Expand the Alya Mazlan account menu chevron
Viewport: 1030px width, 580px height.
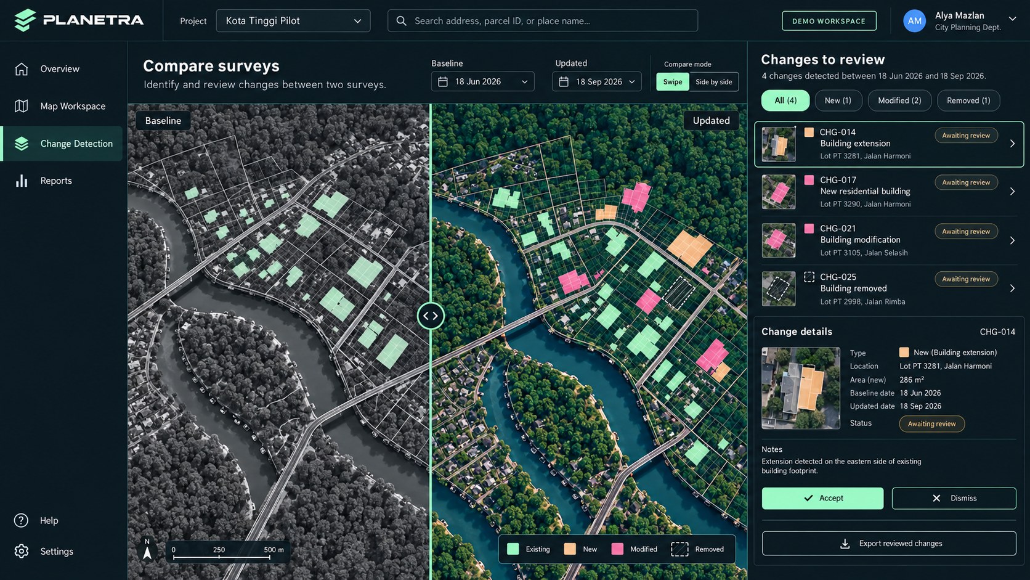coord(1012,19)
